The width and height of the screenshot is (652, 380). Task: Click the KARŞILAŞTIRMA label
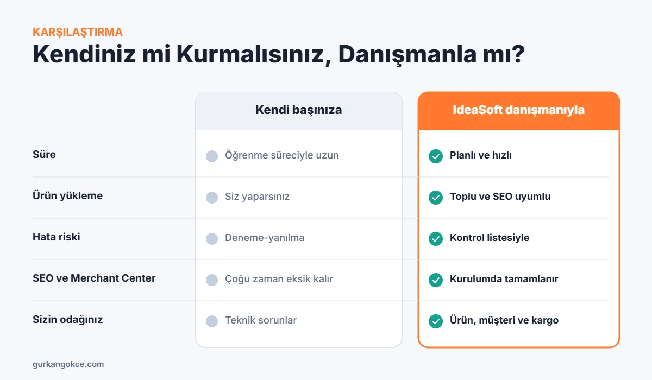78,31
